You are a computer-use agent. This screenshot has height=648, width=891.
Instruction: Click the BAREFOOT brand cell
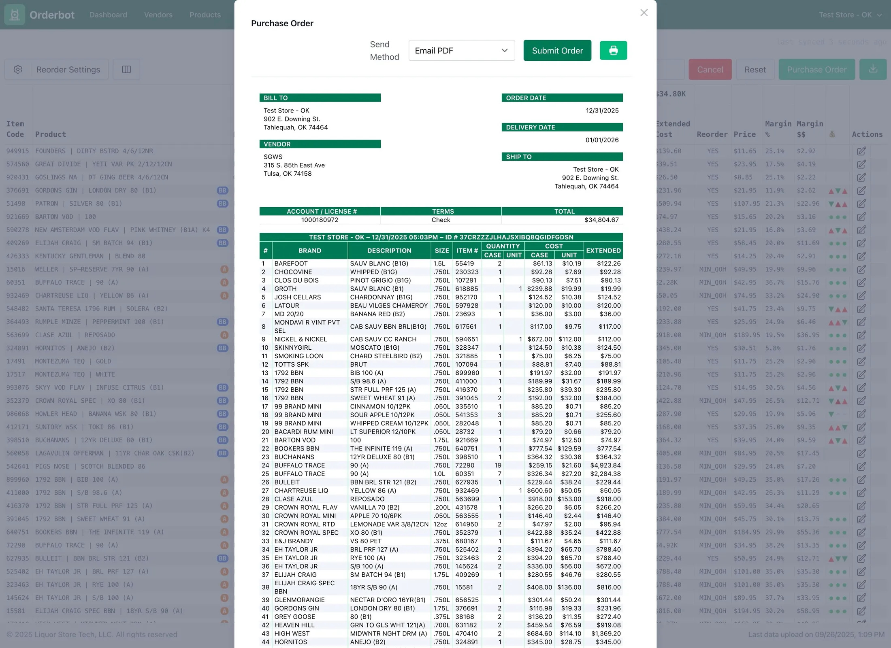[x=291, y=263]
